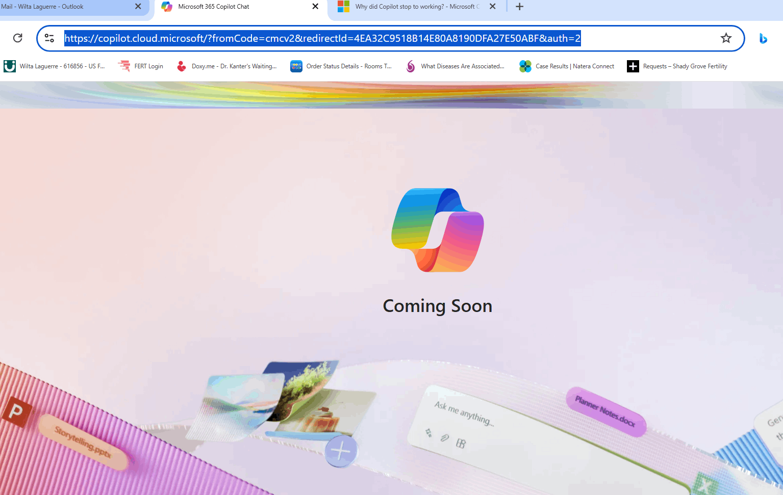Open Wilta Laguerre - 616856 bookmark

(x=55, y=66)
